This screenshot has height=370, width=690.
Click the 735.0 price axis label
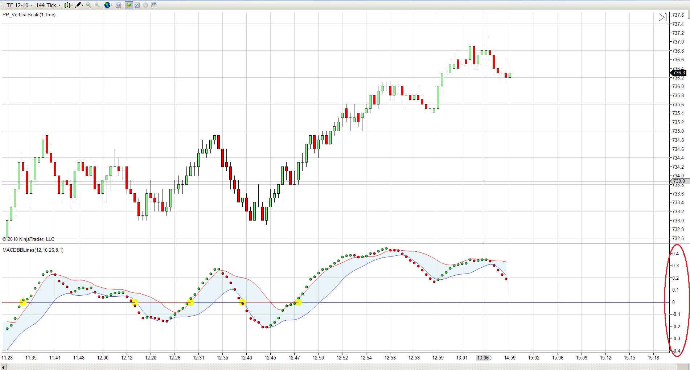point(678,131)
